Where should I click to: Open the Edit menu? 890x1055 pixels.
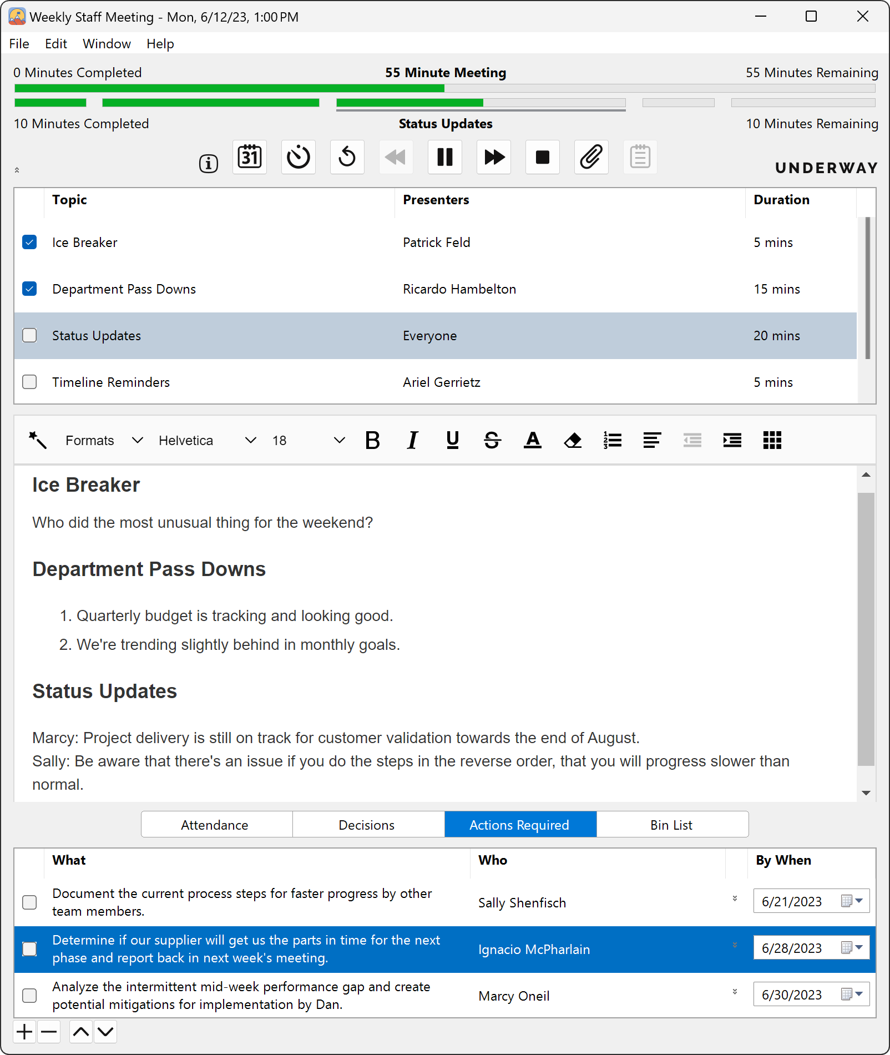point(55,44)
